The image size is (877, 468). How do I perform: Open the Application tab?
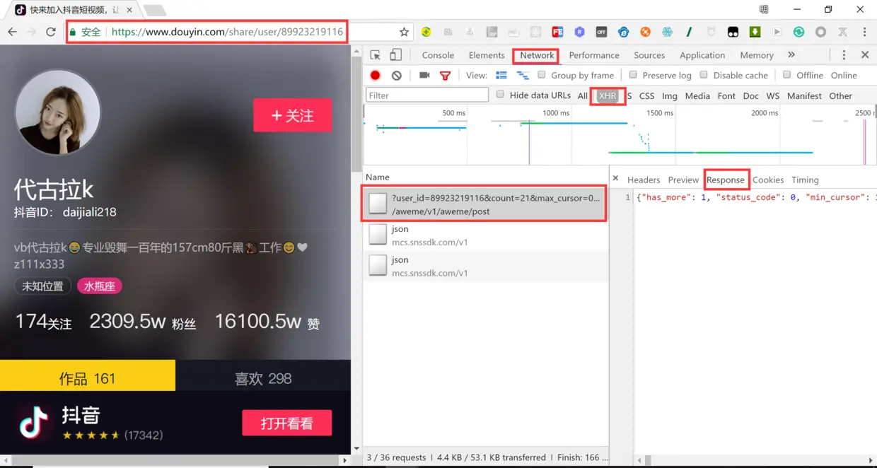click(702, 55)
